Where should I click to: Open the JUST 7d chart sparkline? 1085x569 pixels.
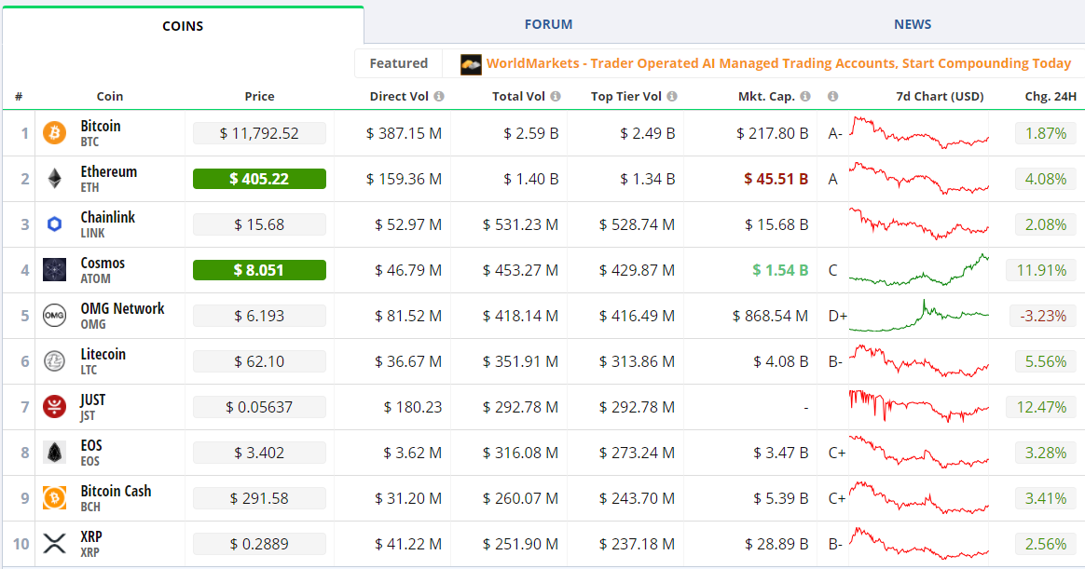919,407
